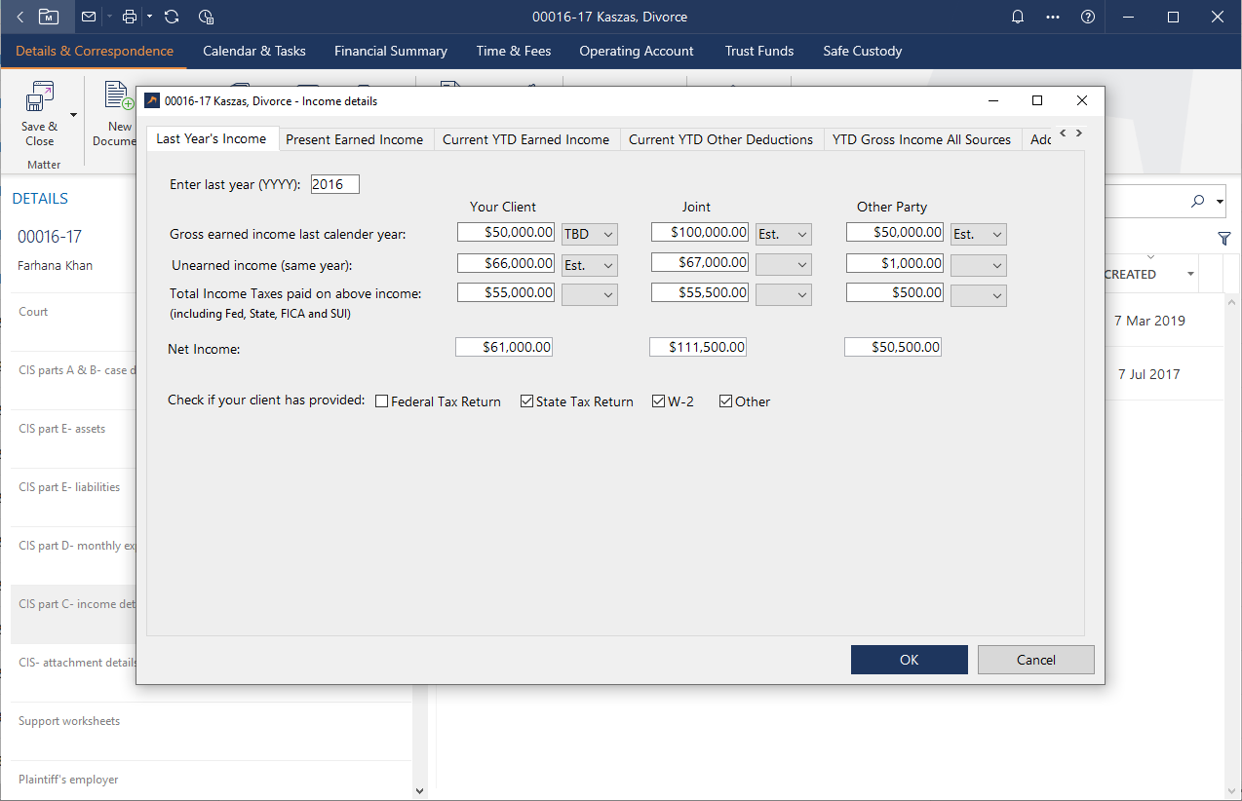Click the three-dots more options icon
Image resolution: width=1242 pixels, height=801 pixels.
point(1053,17)
